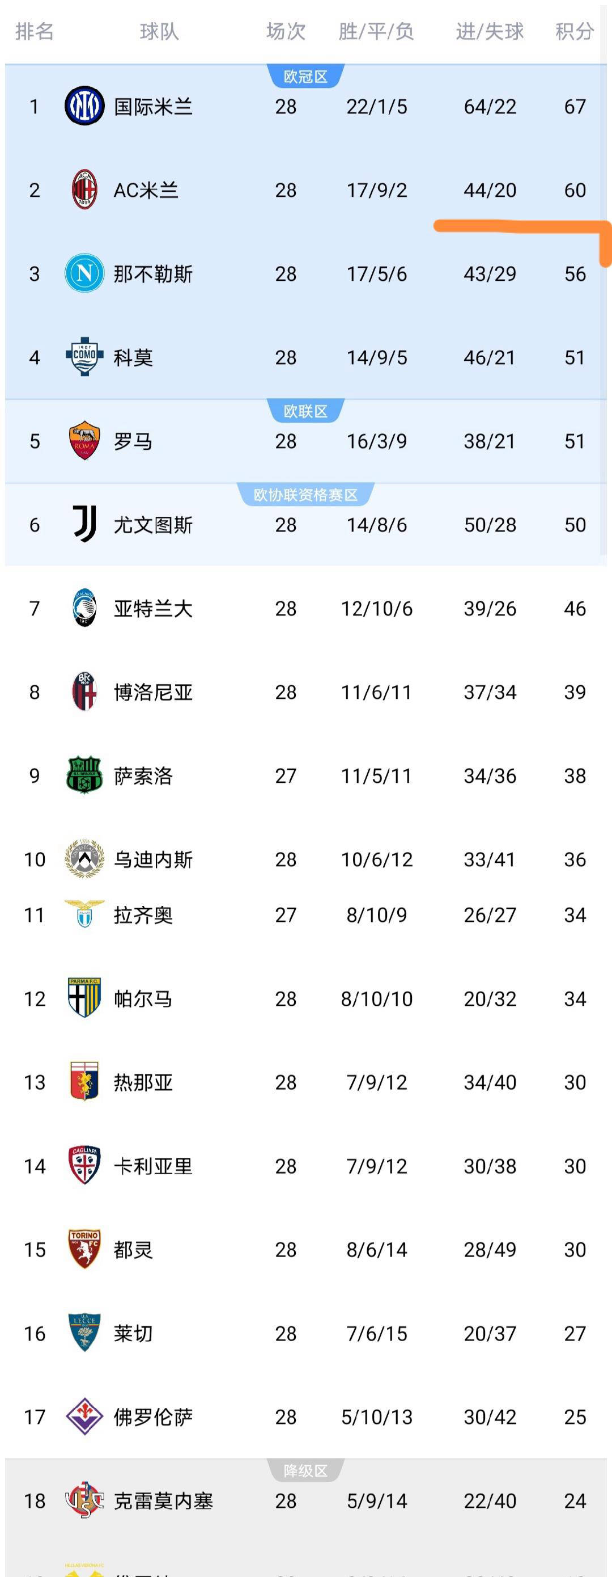Tap the AC Milan team logo
Image resolution: width=612 pixels, height=1577 pixels.
84,190
